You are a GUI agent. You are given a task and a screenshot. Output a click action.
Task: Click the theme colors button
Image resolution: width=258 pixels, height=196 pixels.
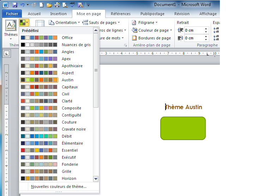coord(24,23)
